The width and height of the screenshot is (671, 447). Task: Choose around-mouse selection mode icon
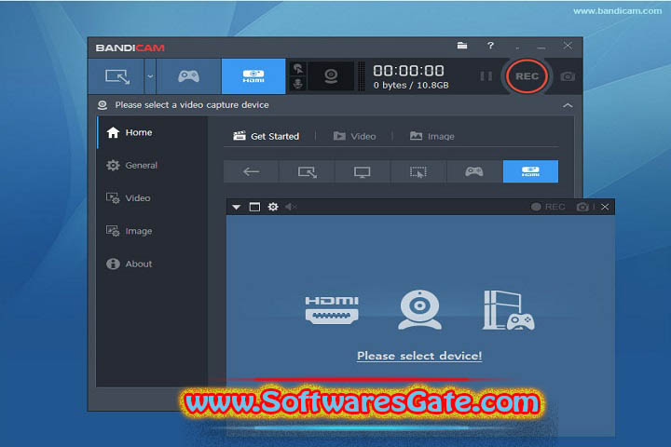click(x=418, y=171)
